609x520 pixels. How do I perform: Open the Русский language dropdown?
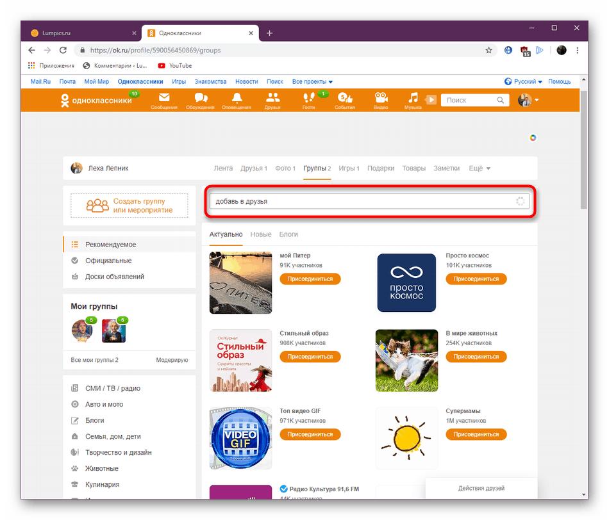click(523, 81)
